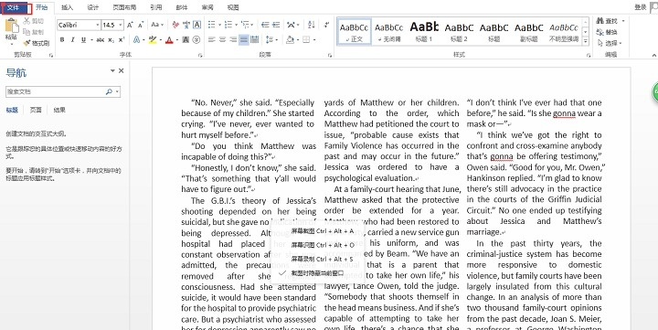This screenshot has height=330, width=658.
Task: Expand the styles gallery More arrow
Action: [586, 42]
